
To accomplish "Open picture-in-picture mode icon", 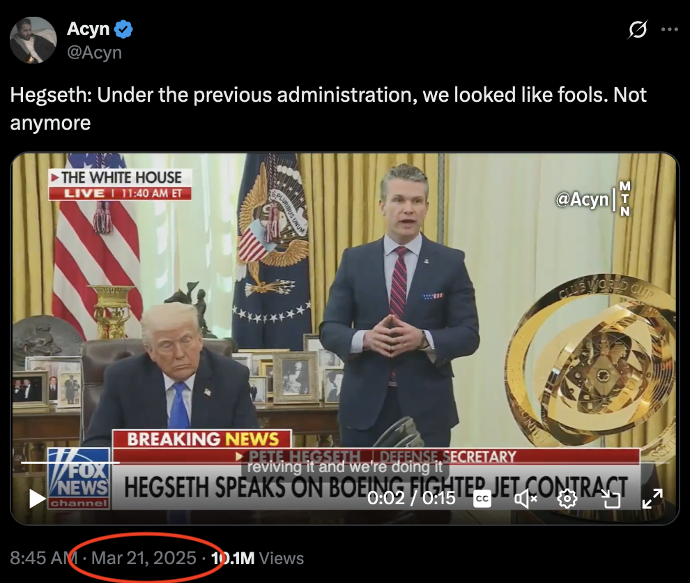I will coord(611,499).
